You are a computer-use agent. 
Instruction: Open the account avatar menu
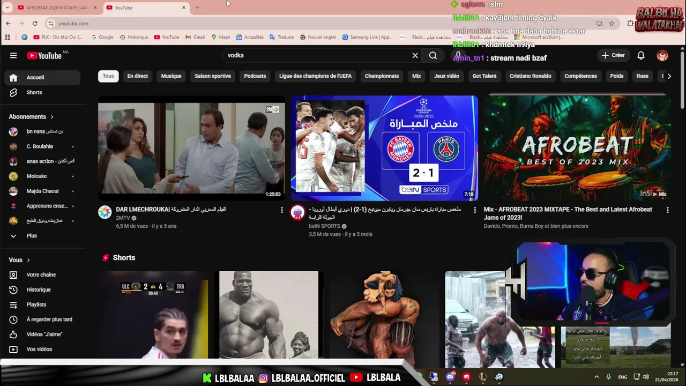662,55
